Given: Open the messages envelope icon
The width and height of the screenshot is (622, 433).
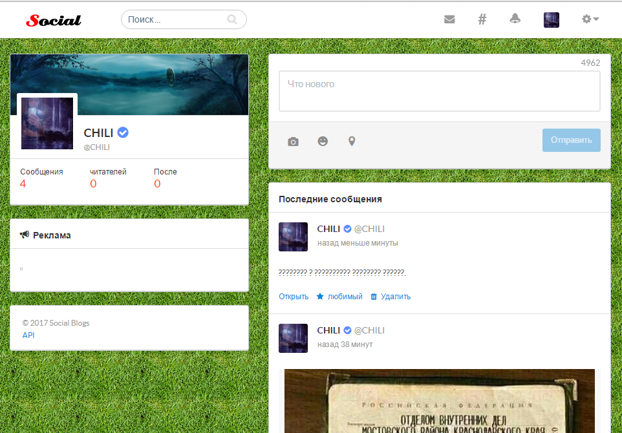Looking at the screenshot, I should point(449,19).
